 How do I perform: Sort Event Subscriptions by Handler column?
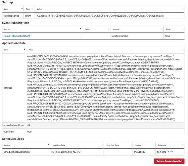point(137,29)
